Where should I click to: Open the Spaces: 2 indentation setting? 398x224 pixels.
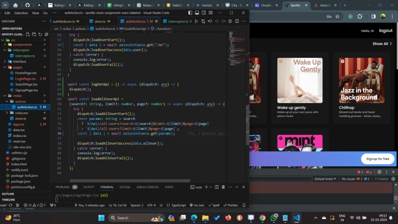coord(137,205)
